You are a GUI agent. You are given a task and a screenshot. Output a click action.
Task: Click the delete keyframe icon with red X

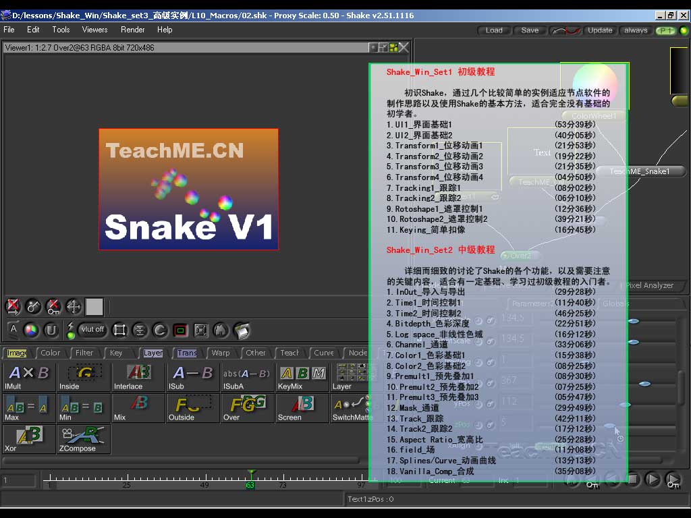(x=54, y=306)
